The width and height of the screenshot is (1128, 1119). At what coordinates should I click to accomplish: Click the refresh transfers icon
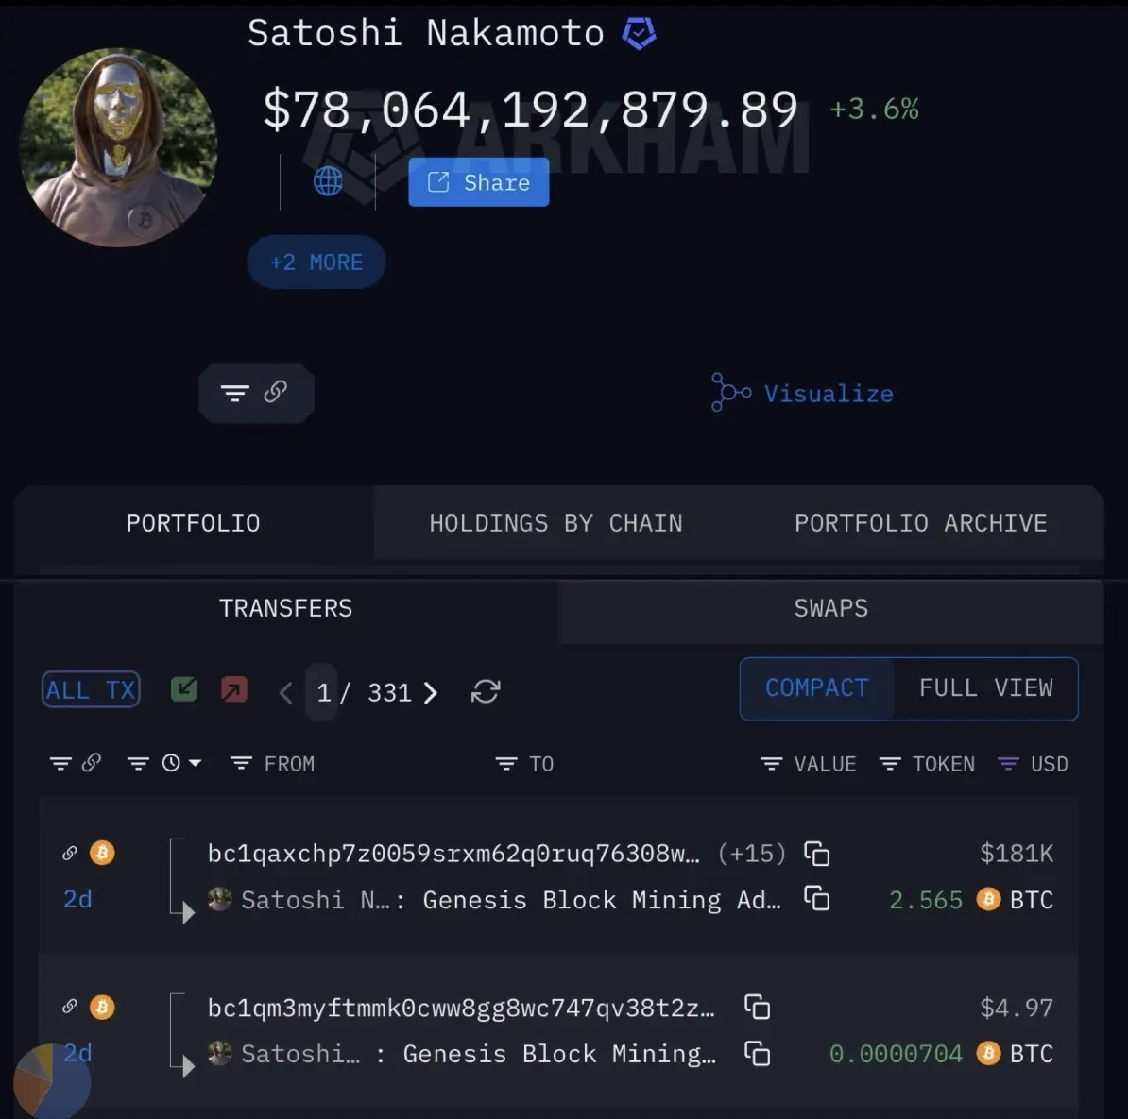tap(486, 692)
